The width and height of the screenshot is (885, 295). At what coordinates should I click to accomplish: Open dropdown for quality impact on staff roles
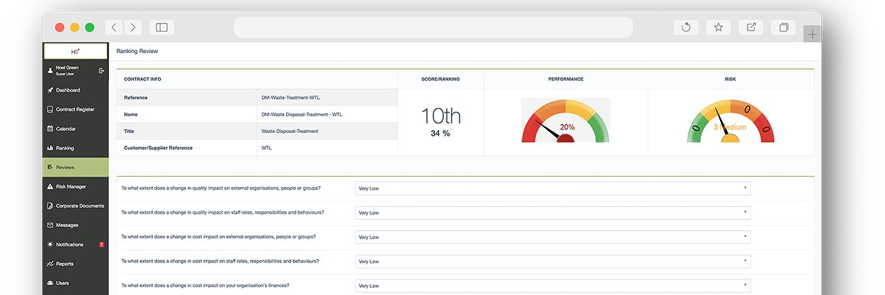552,212
